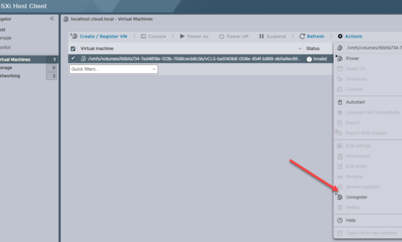Image resolution: width=402 pixels, height=242 pixels.
Task: Click the Networking count badge 2
Action: tap(51, 76)
